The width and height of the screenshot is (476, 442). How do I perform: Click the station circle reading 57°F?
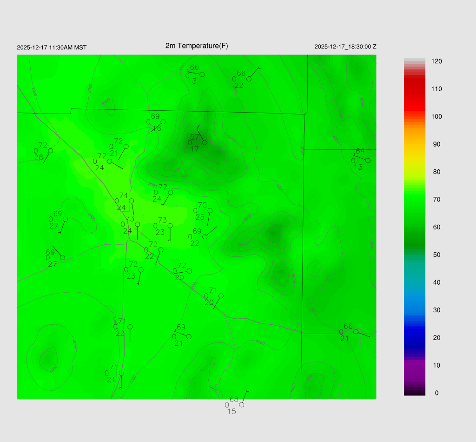[x=205, y=142]
